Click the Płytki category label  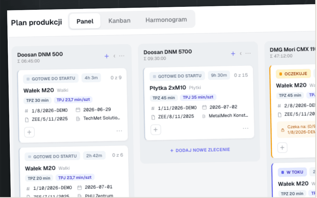195,88
